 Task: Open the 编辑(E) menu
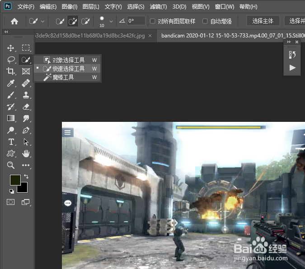(x=48, y=7)
